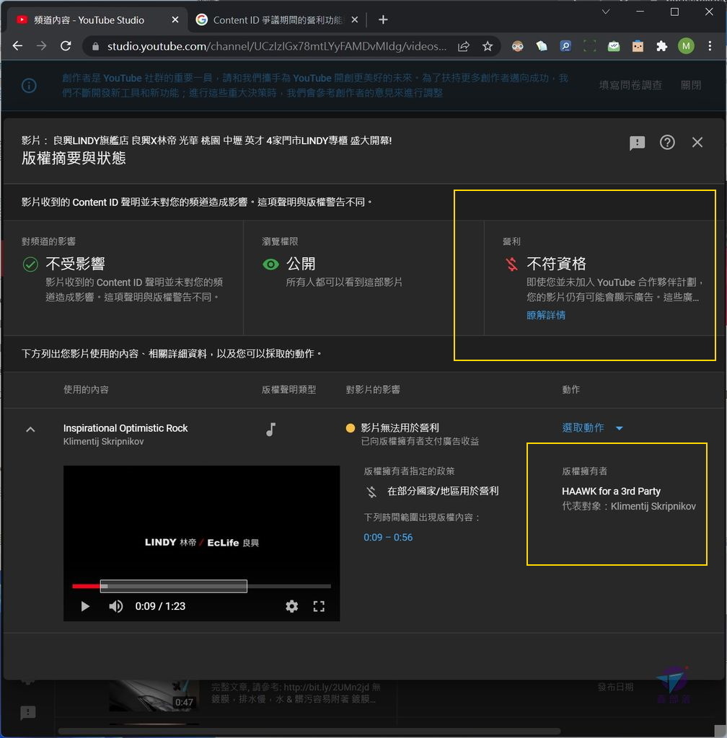Click the browser forward arrow
This screenshot has height=738, width=727.
41,45
